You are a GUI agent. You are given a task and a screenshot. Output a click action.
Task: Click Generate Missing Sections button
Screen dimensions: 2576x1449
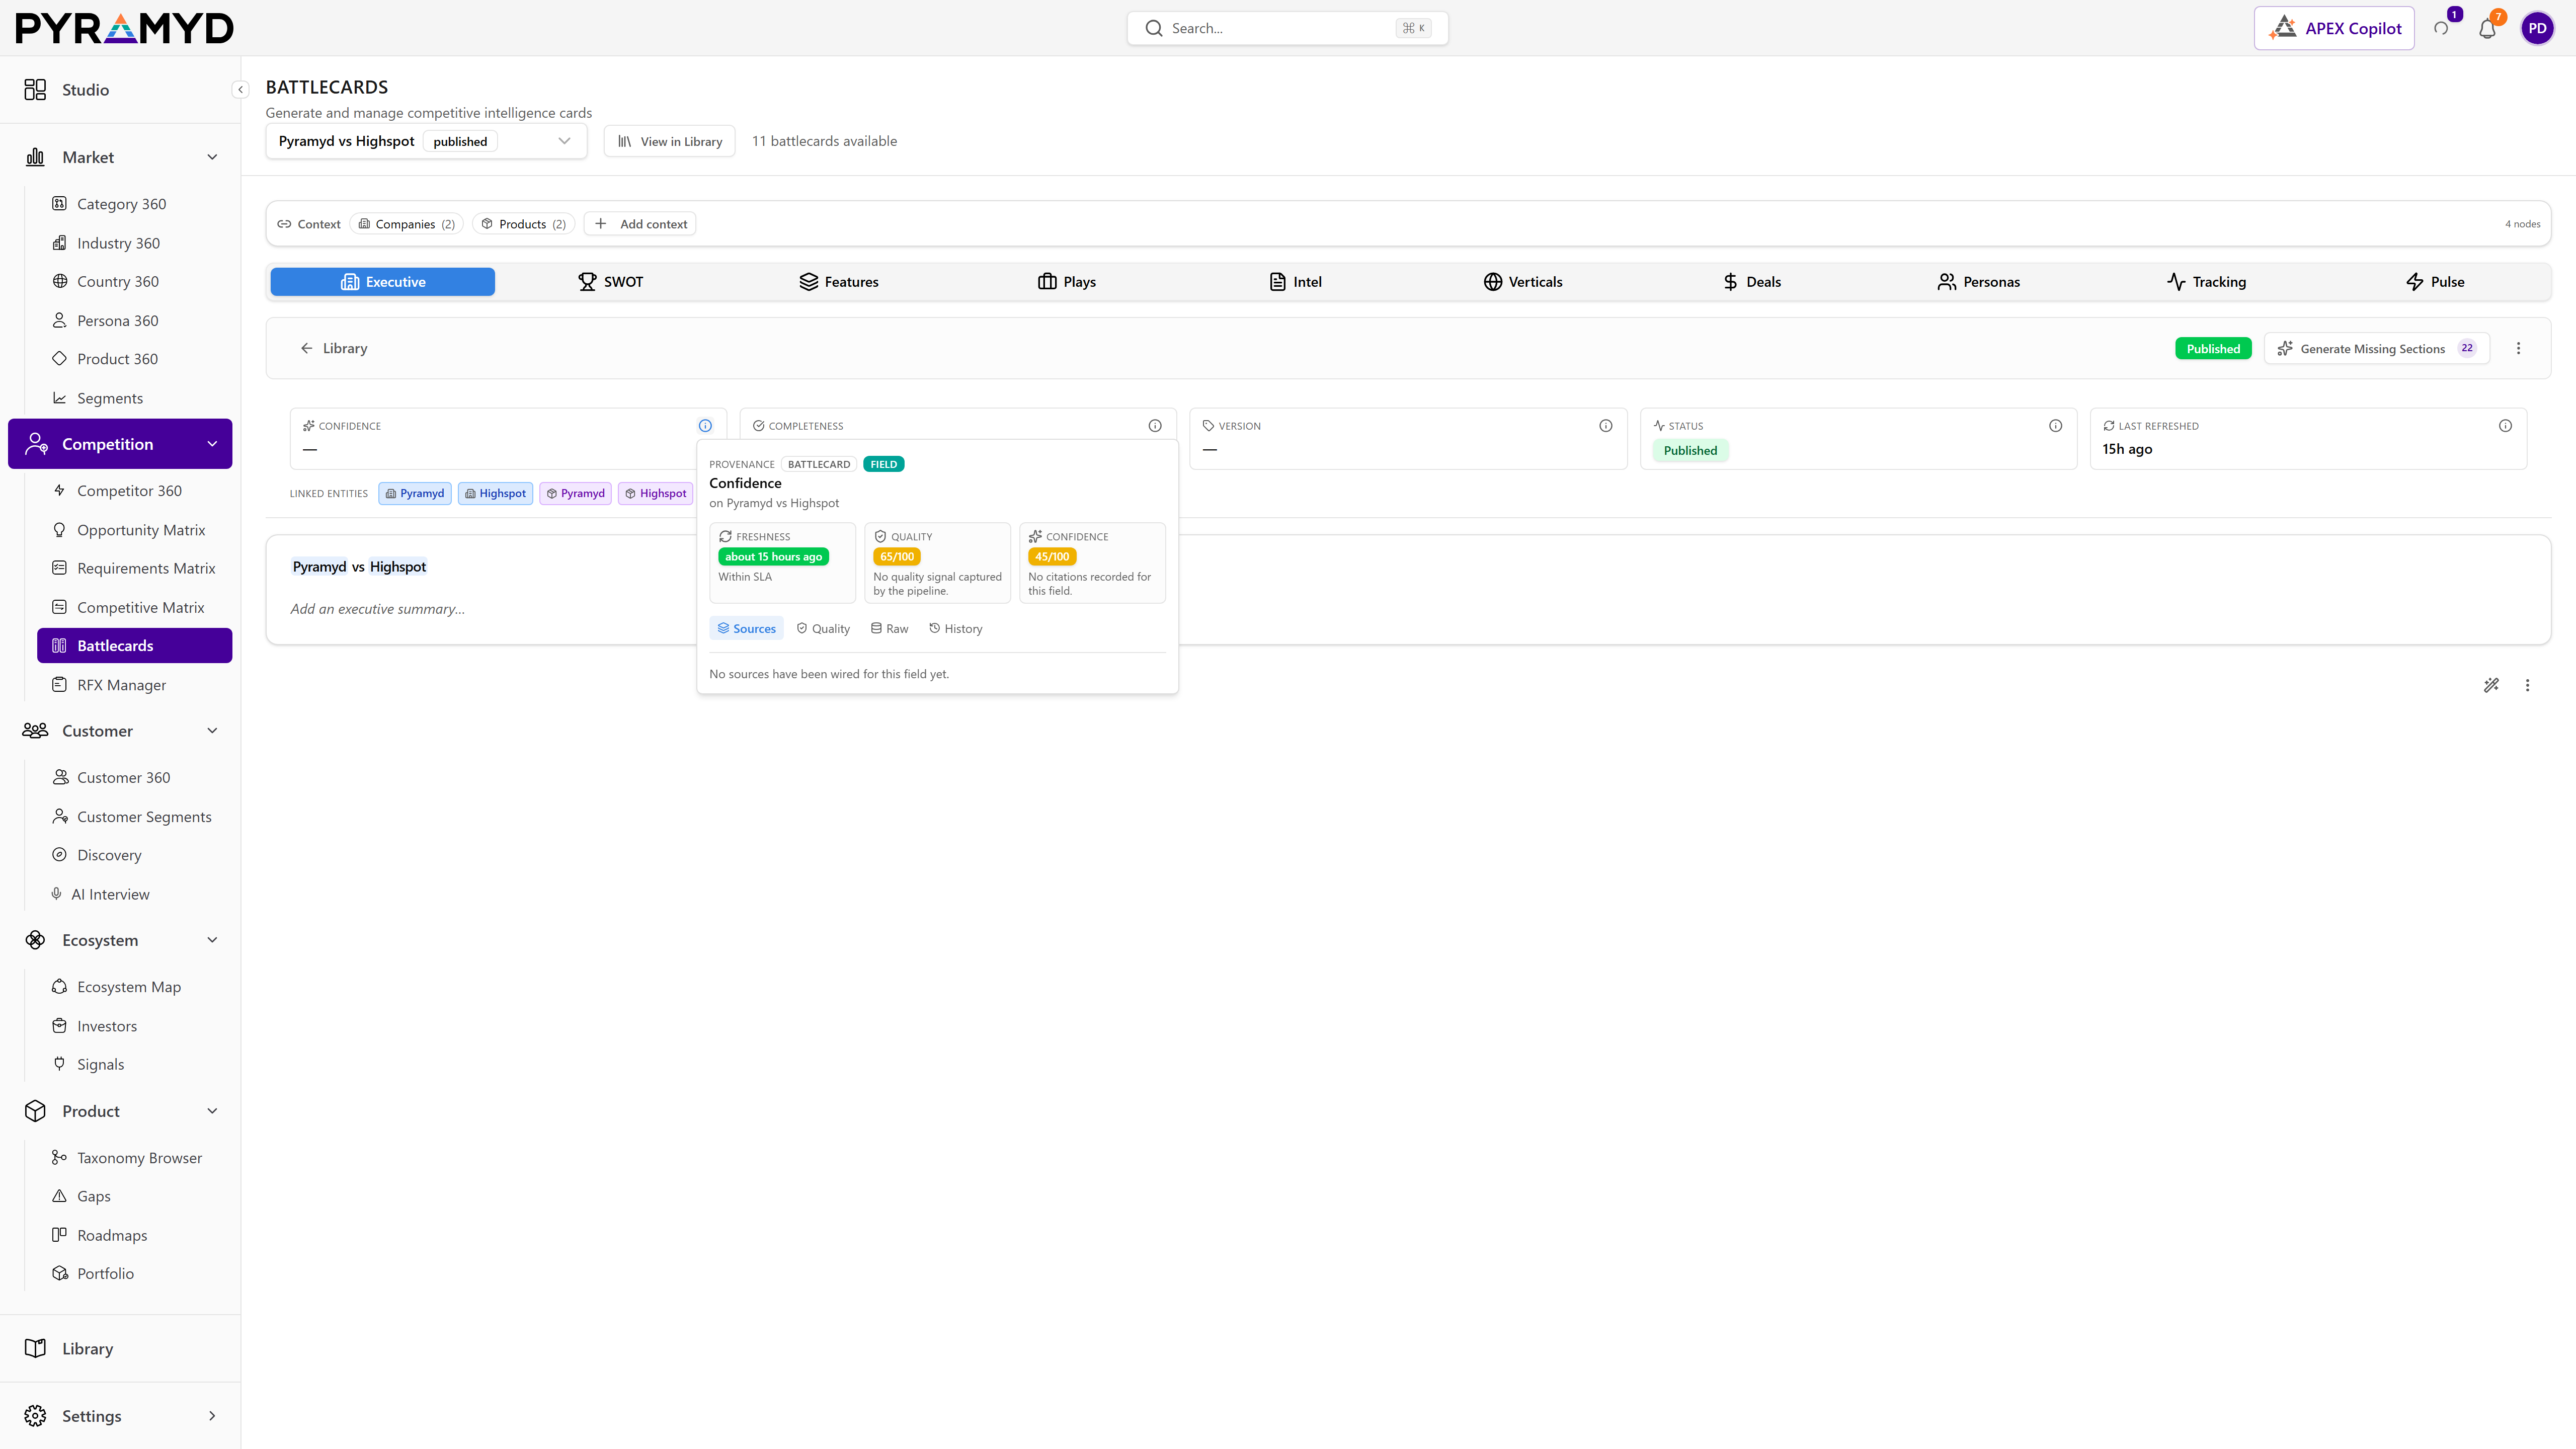pyautogui.click(x=2377, y=349)
